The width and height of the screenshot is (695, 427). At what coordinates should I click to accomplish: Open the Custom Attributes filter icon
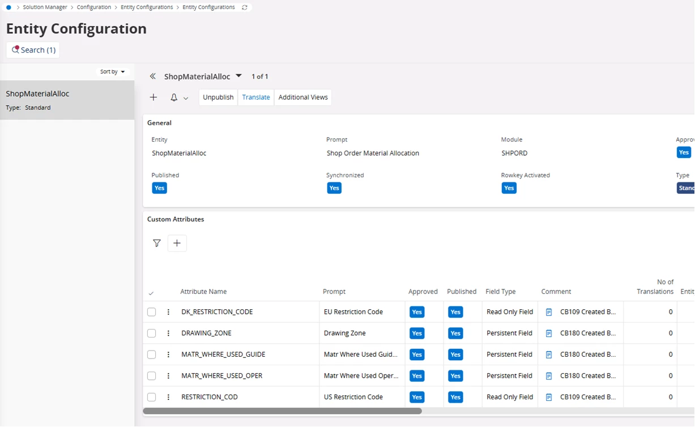pos(157,244)
